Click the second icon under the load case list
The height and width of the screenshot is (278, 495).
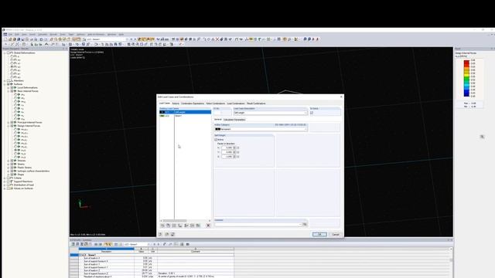pos(169,225)
